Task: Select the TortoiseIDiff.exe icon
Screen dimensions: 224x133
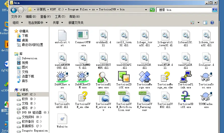Action: point(124,77)
